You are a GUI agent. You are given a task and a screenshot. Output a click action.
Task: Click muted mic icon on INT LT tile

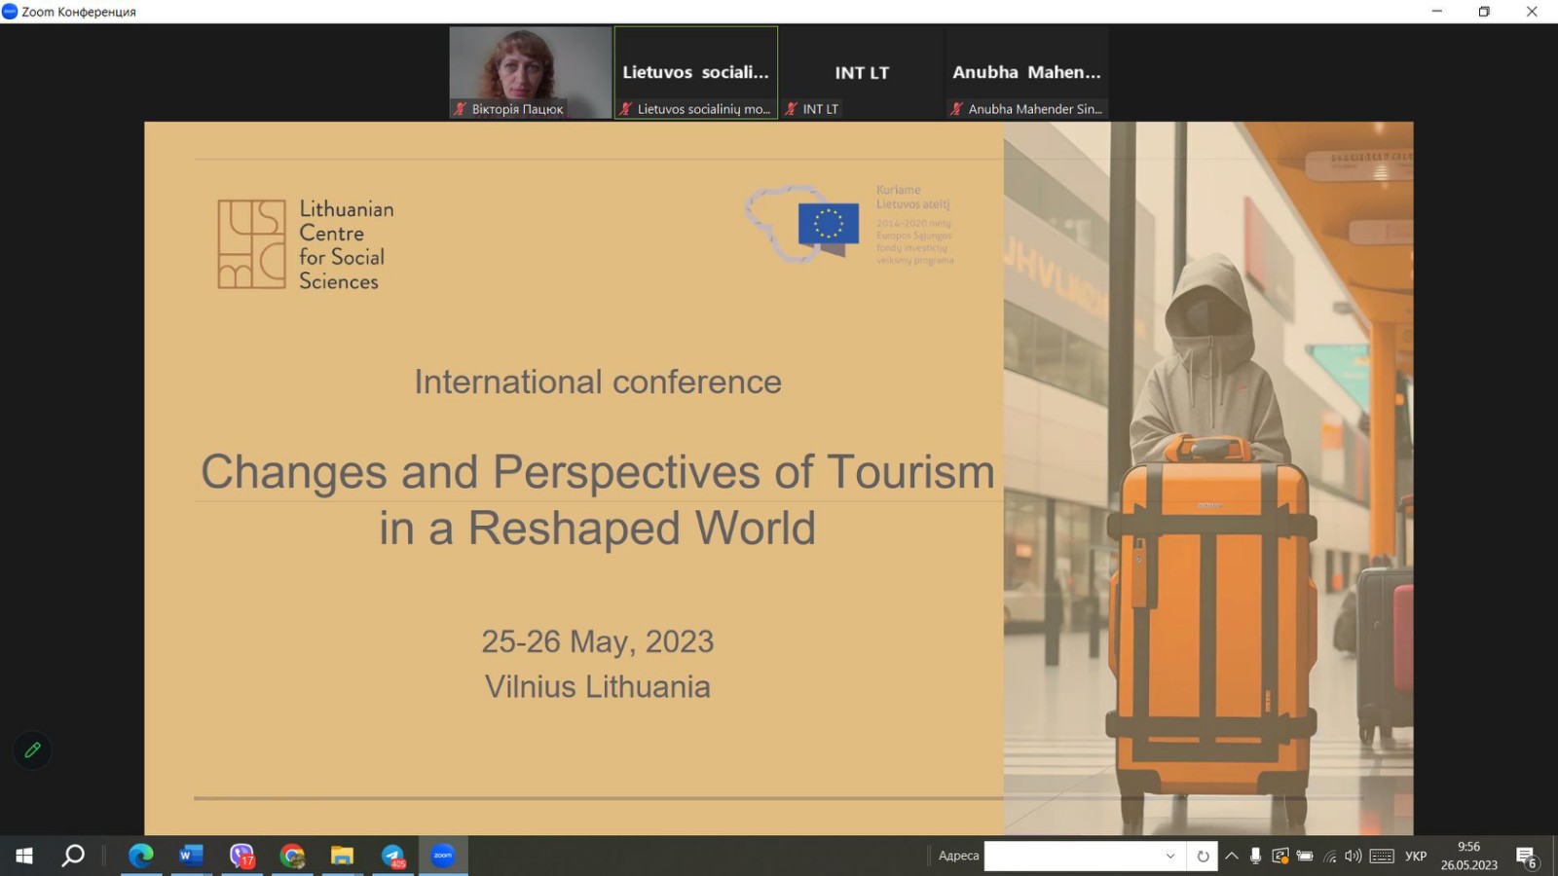(x=792, y=109)
